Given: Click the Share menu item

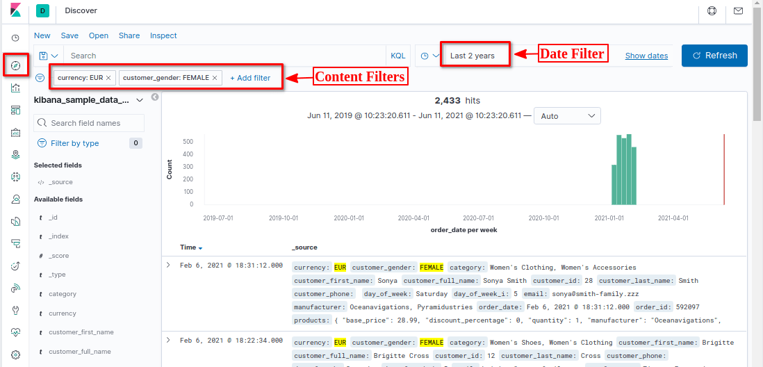Looking at the screenshot, I should coord(129,35).
